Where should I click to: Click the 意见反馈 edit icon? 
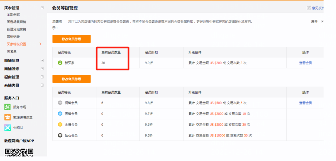point(309,8)
